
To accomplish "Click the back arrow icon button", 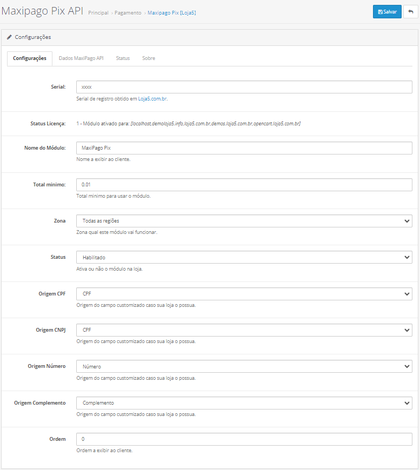I will (x=410, y=12).
